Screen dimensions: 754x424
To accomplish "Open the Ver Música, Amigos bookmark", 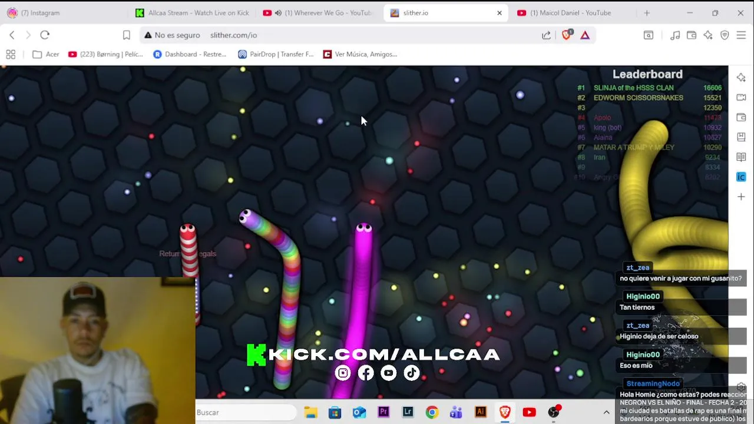I will 360,54.
